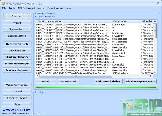
Task: Open the Order License menu
Action: click(55, 8)
